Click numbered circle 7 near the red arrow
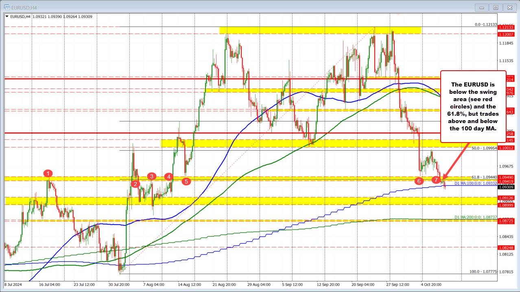This screenshot has width=520, height=292. coord(437,179)
